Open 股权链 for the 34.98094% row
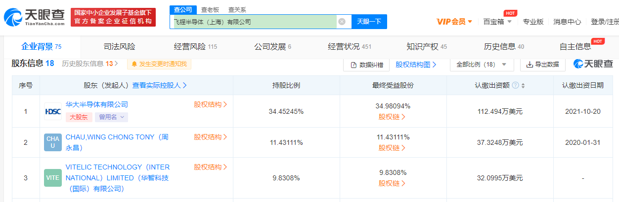The height and width of the screenshot is (202, 619). (x=393, y=117)
